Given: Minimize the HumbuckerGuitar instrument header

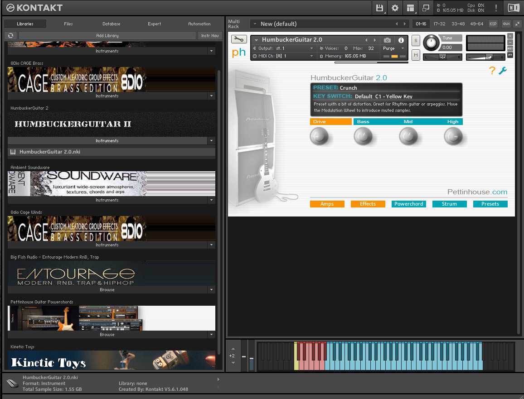Looking at the screenshot, I should [510, 43].
